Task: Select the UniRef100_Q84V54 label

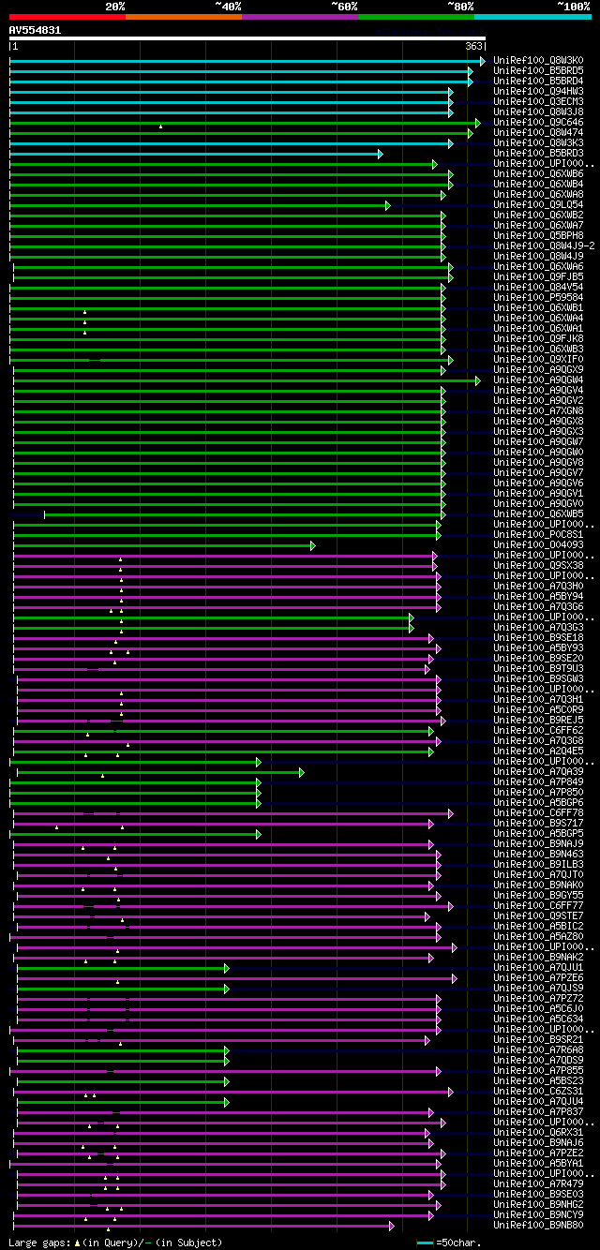Action: pos(539,287)
